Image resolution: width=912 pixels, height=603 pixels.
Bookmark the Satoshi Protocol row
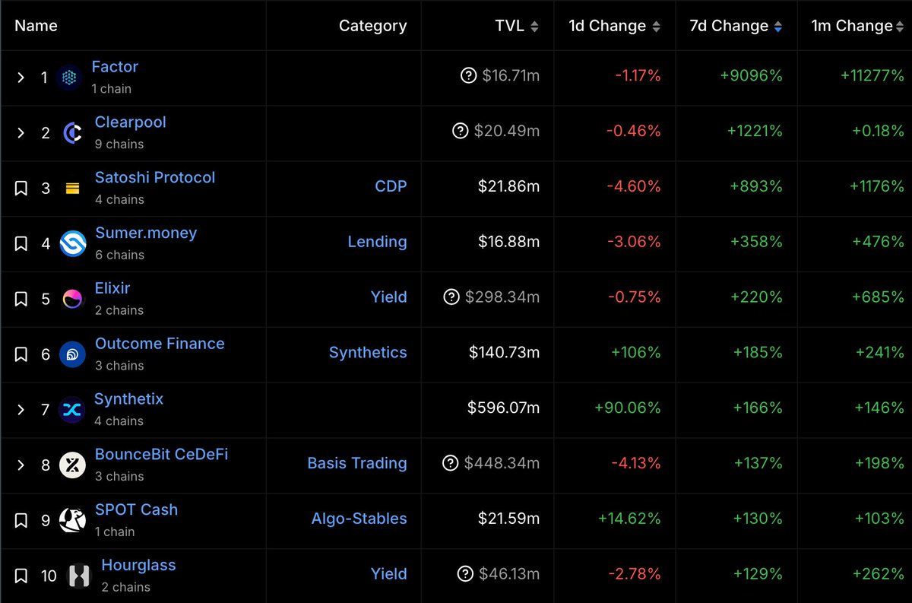tap(21, 189)
